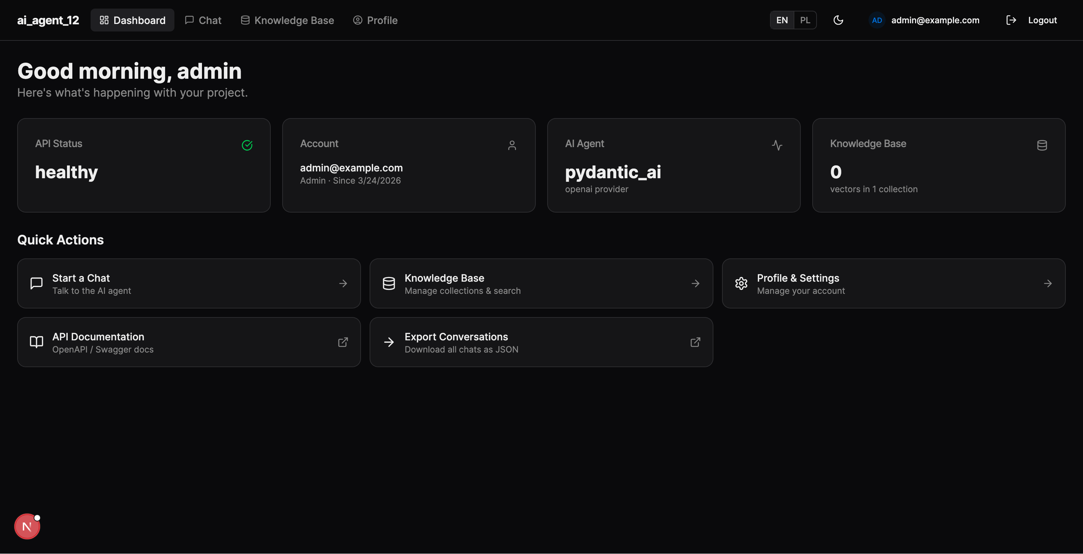Click the book icon in API Documentation
Screen dimensions: 1083x554
[36, 342]
